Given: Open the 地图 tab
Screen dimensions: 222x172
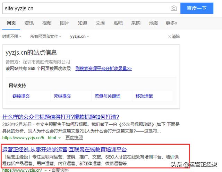Looking at the screenshot, I should coord(153,23).
